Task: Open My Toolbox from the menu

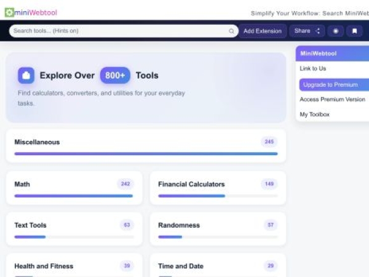Action: [315, 114]
